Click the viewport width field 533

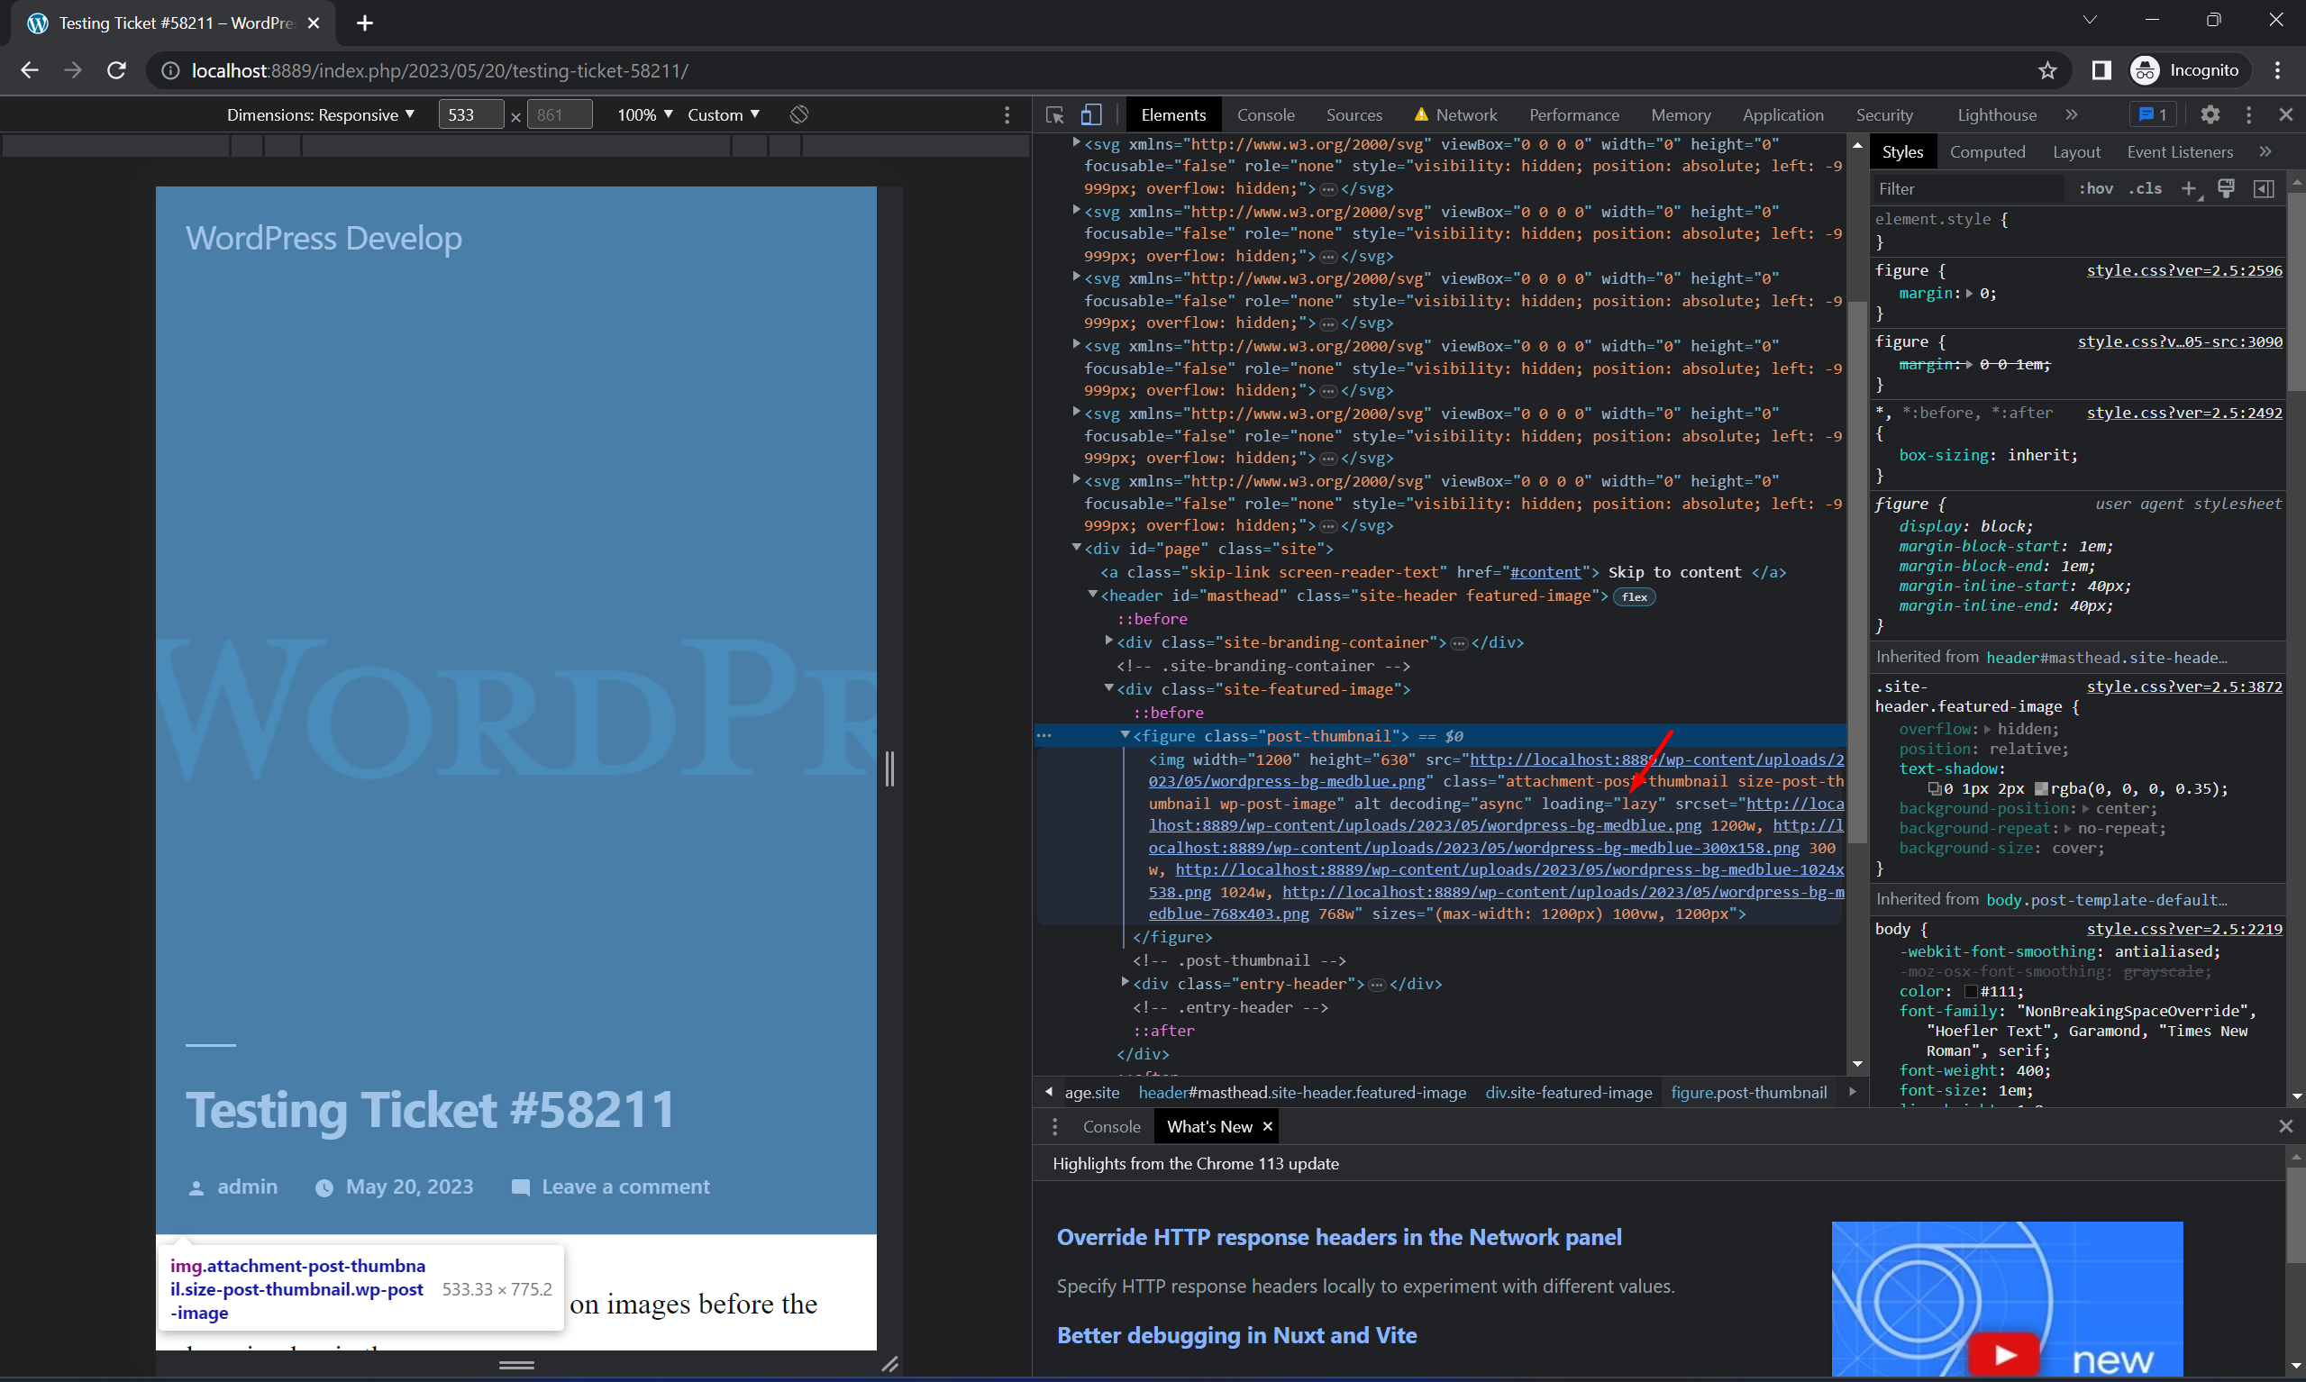coord(470,114)
